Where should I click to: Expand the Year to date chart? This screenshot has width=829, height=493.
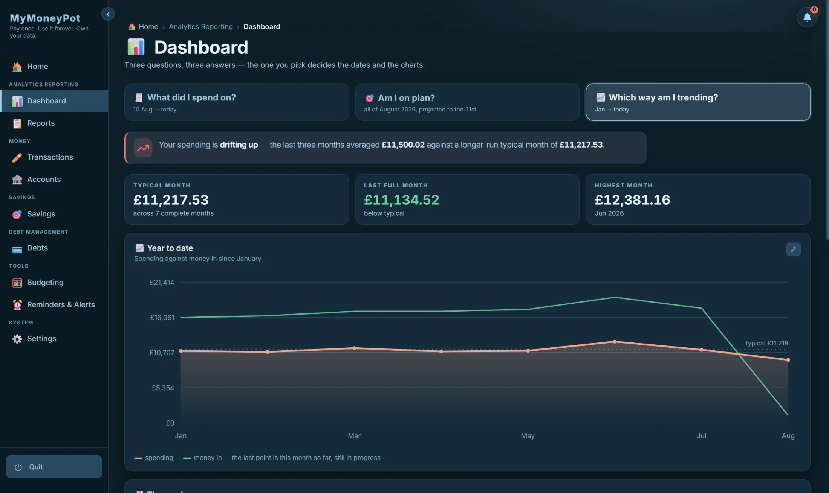[793, 249]
